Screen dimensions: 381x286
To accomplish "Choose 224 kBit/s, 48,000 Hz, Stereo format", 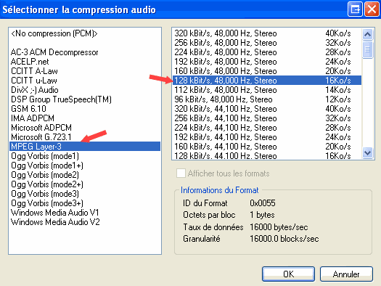I will coord(267,52).
